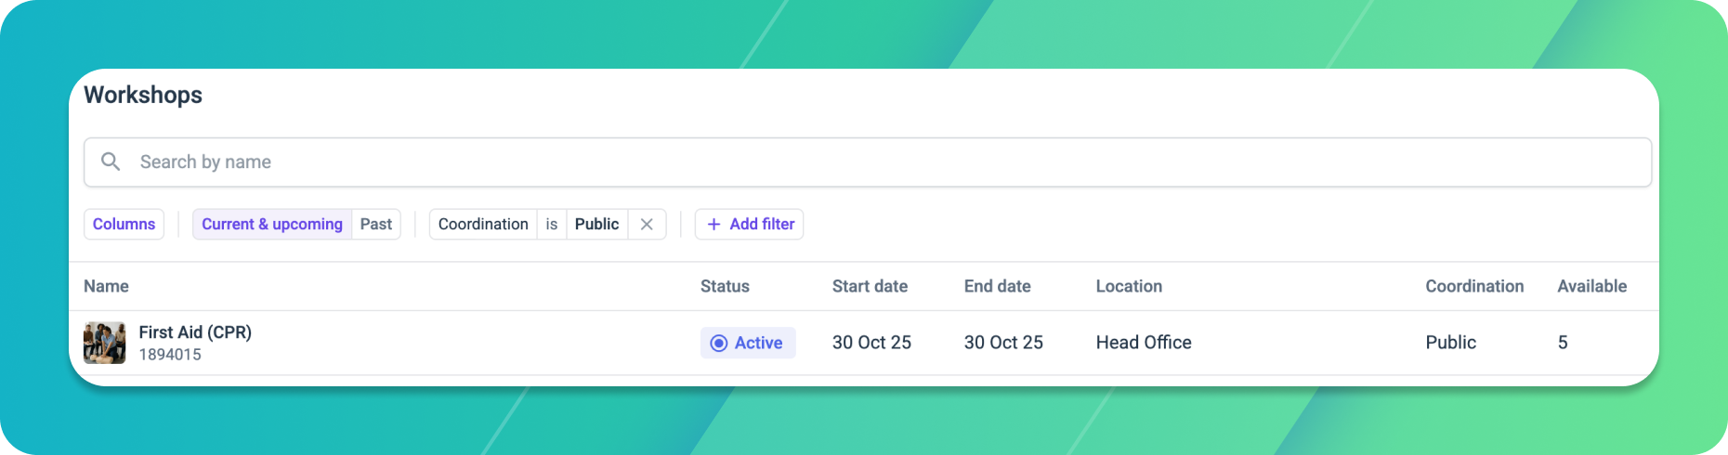
Task: Change the Coordination filter field
Action: pos(483,224)
